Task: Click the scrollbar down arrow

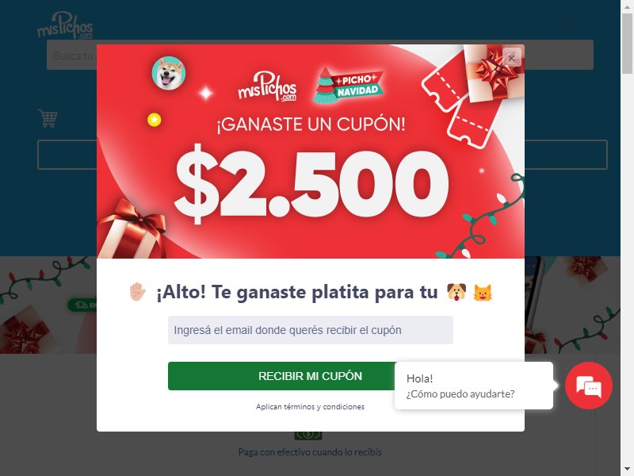Action: pos(627,470)
